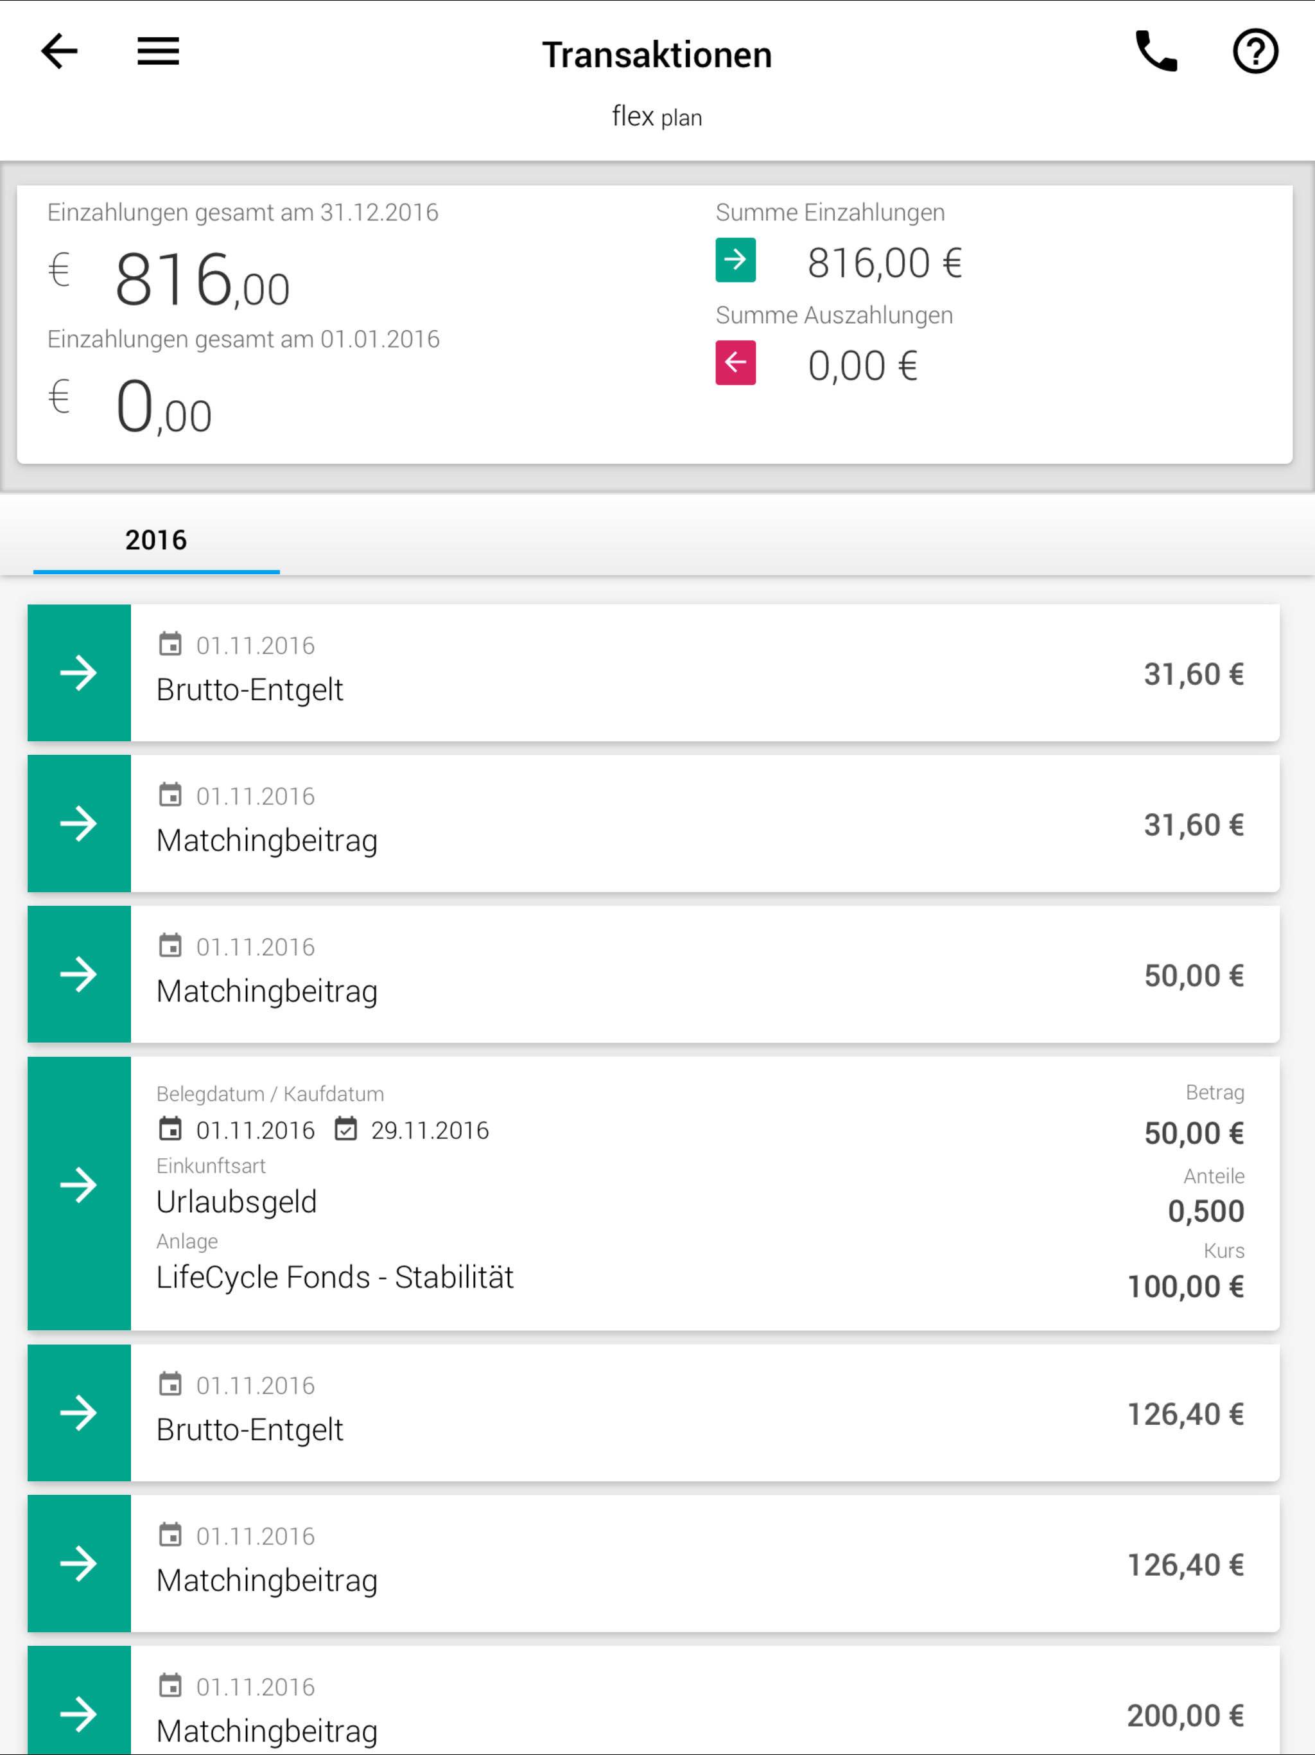The height and width of the screenshot is (1755, 1315).
Task: Click calendar icon in Matchingbeitrag 200,00 € row
Action: click(x=171, y=1685)
